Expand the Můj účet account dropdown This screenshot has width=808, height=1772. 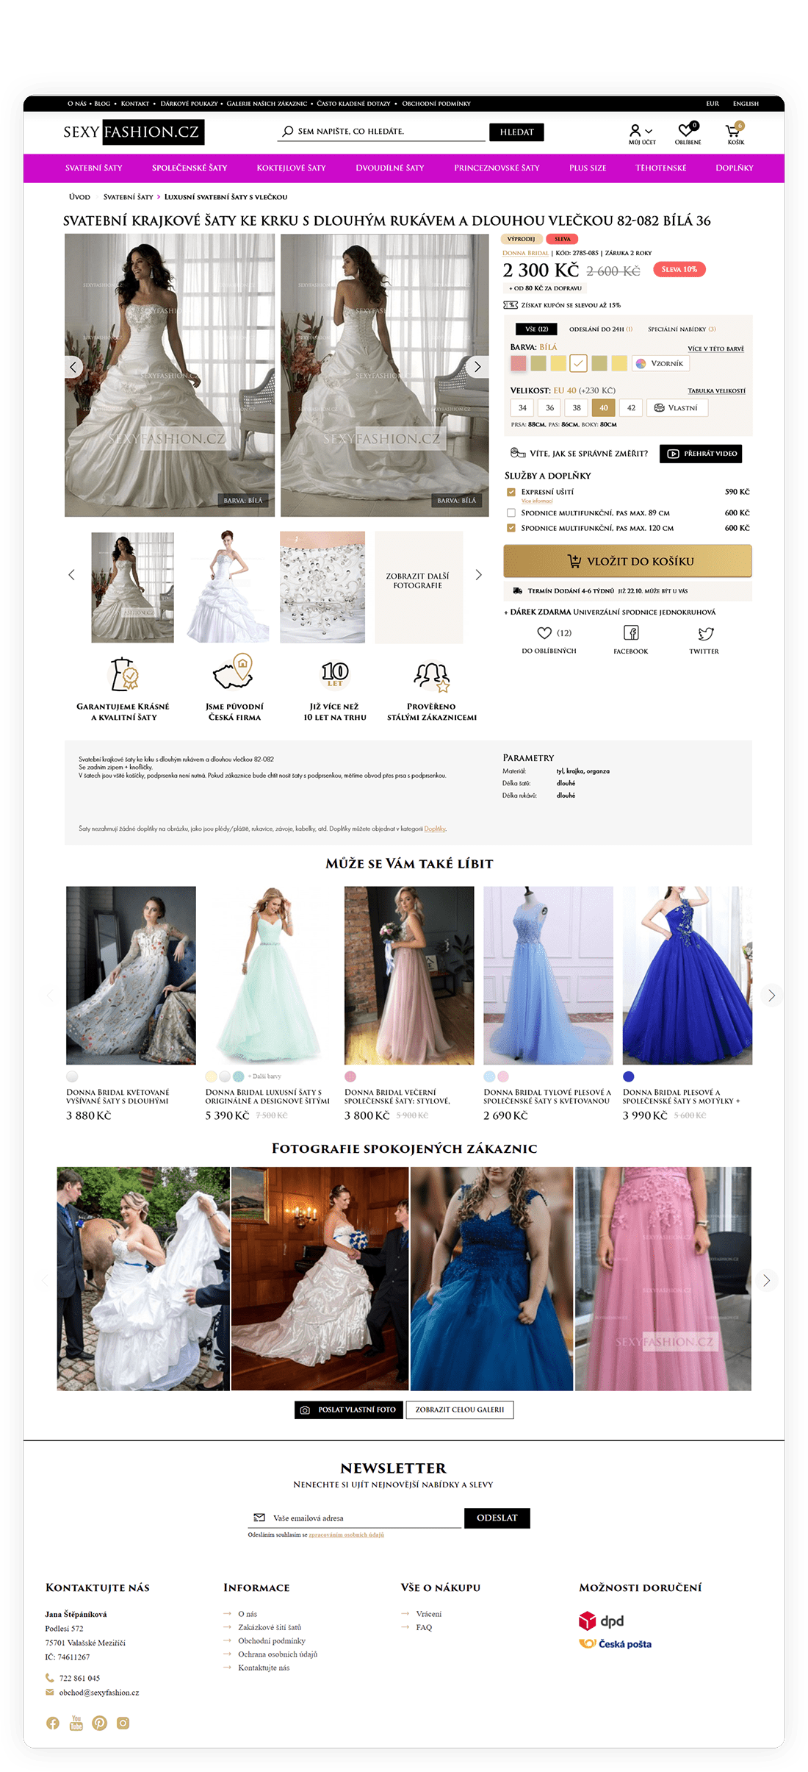pos(641,132)
